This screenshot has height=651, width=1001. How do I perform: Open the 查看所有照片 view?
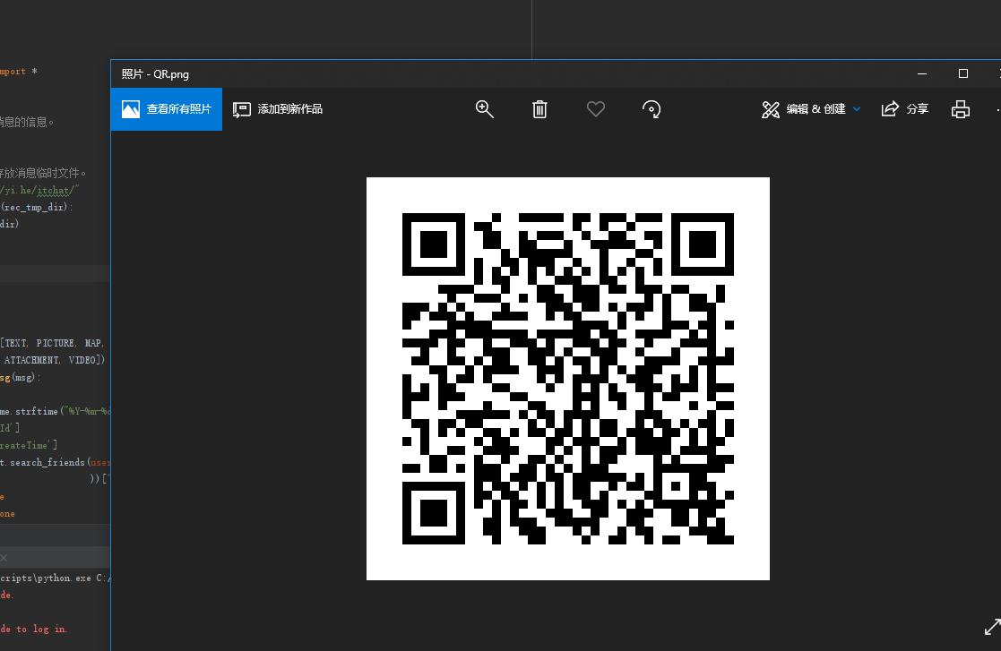[167, 109]
